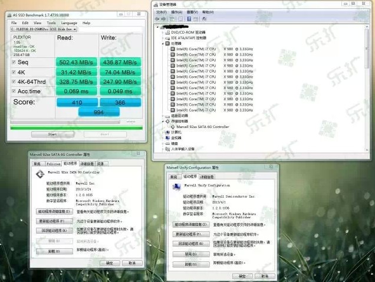Collapse the root computer node in Device Manager

[157, 27]
